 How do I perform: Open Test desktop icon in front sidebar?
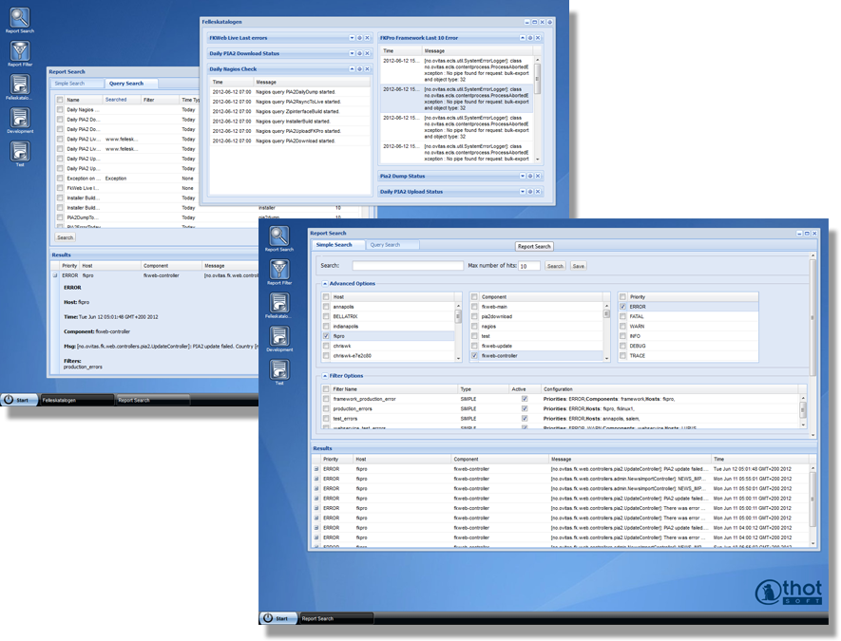pos(279,368)
